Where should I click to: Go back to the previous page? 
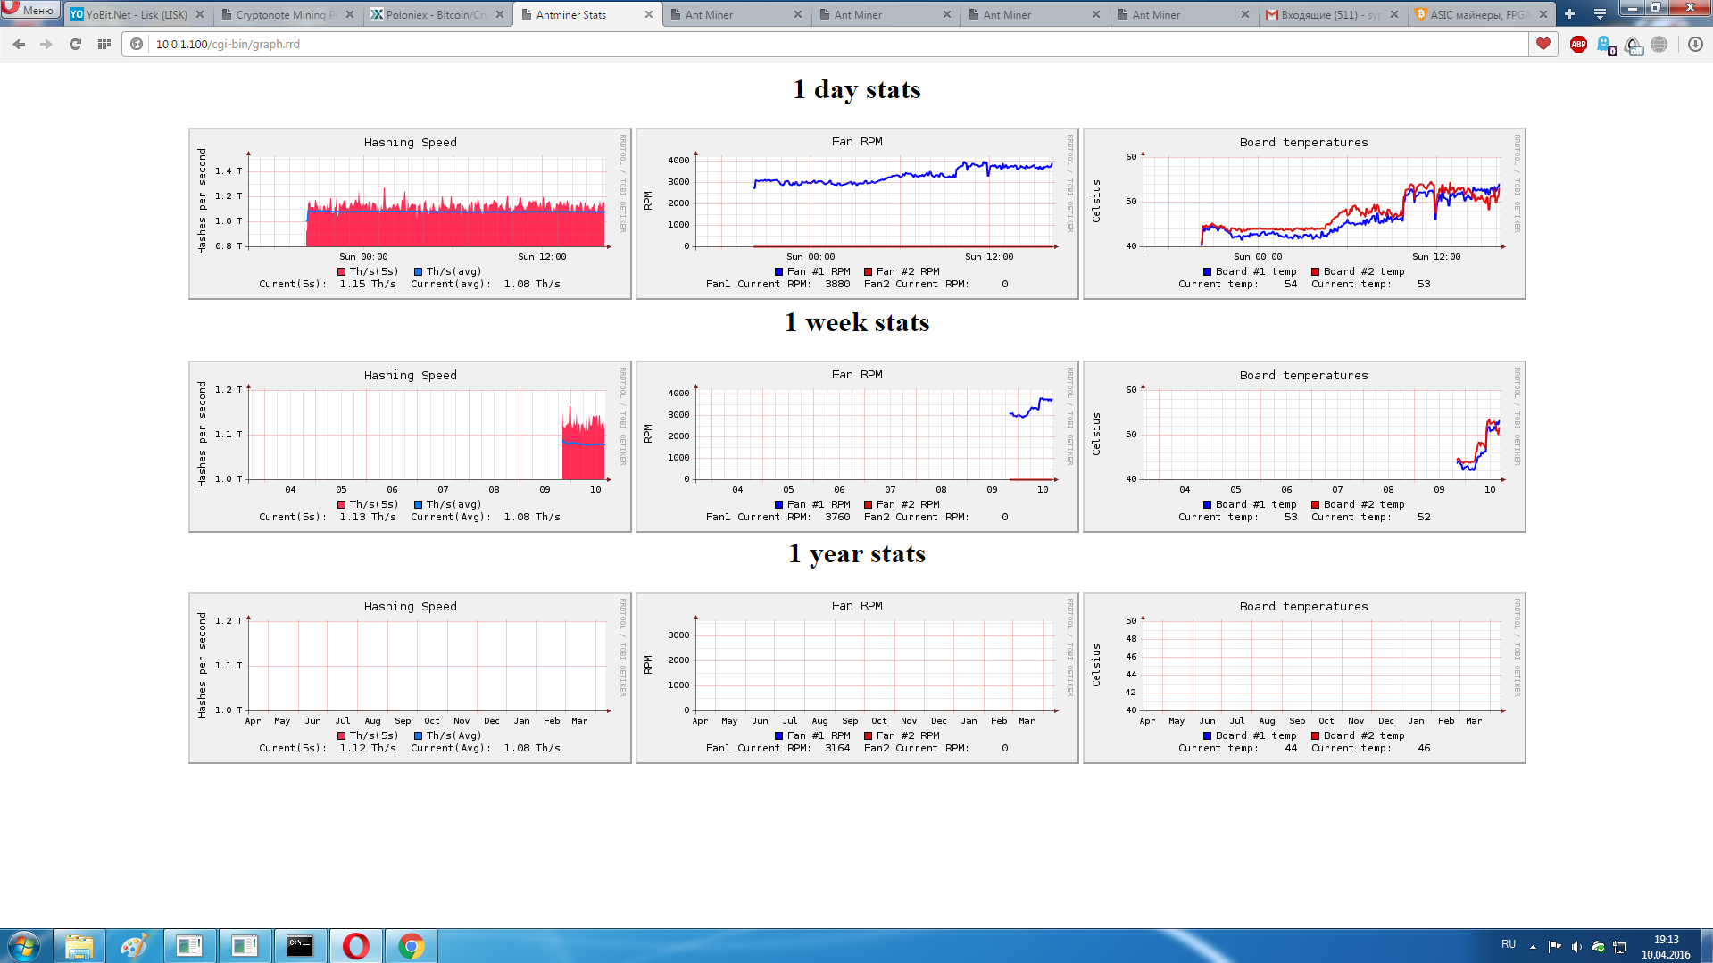tap(19, 44)
